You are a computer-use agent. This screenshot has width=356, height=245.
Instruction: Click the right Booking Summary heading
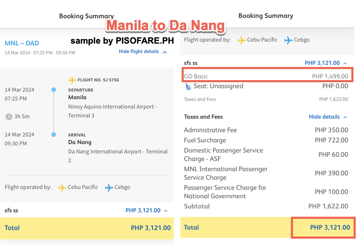click(266, 16)
